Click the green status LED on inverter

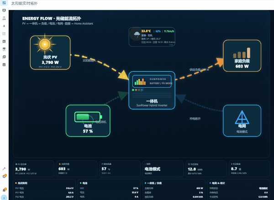133,90
